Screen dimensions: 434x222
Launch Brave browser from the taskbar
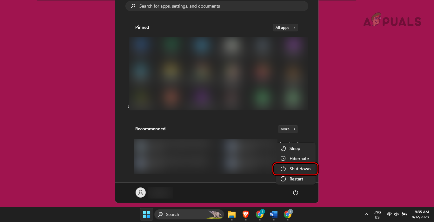pos(245,214)
